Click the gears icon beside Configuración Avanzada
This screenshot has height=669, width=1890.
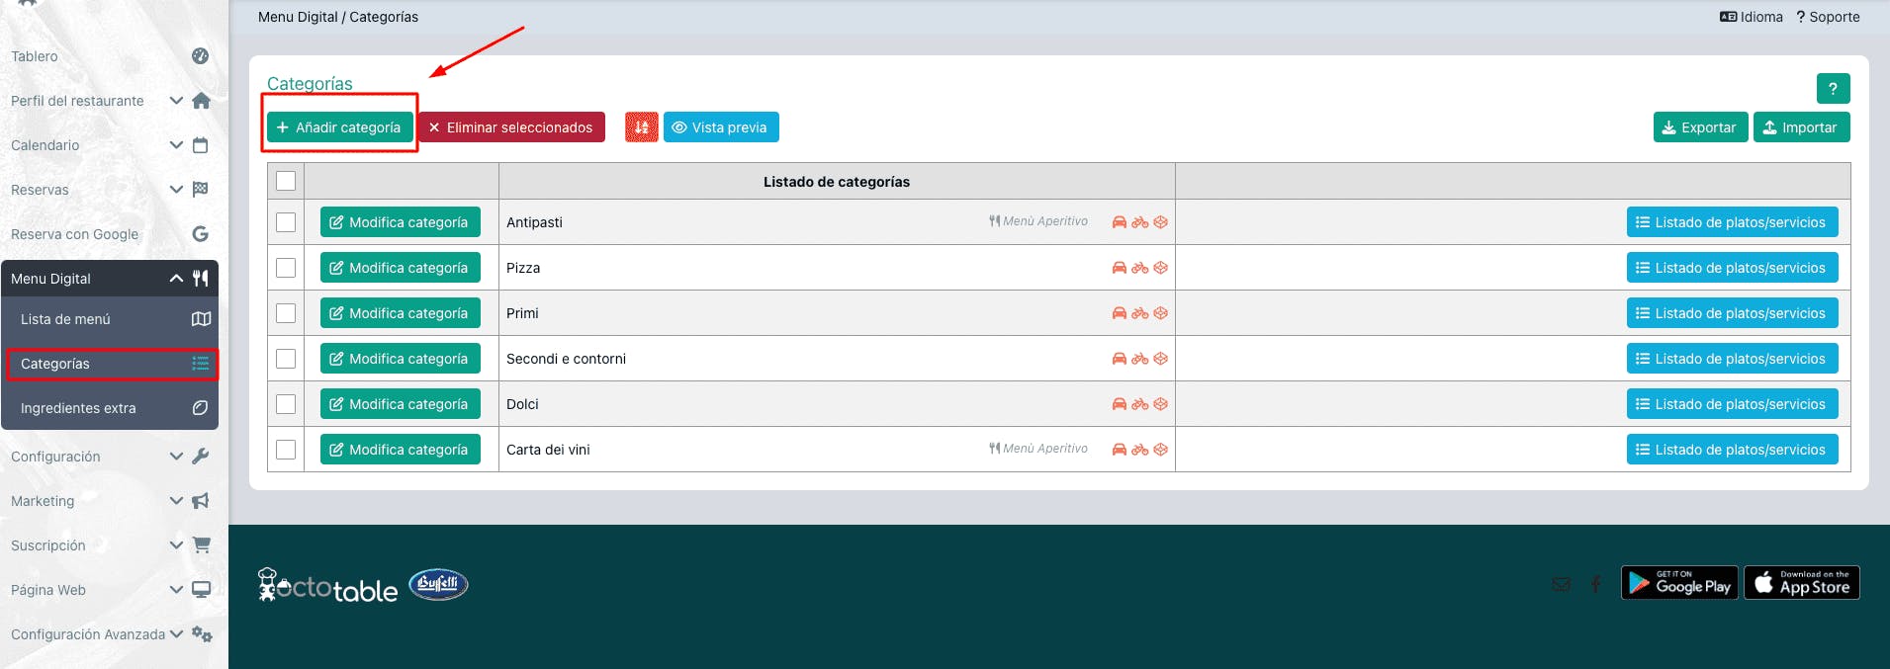tap(202, 634)
